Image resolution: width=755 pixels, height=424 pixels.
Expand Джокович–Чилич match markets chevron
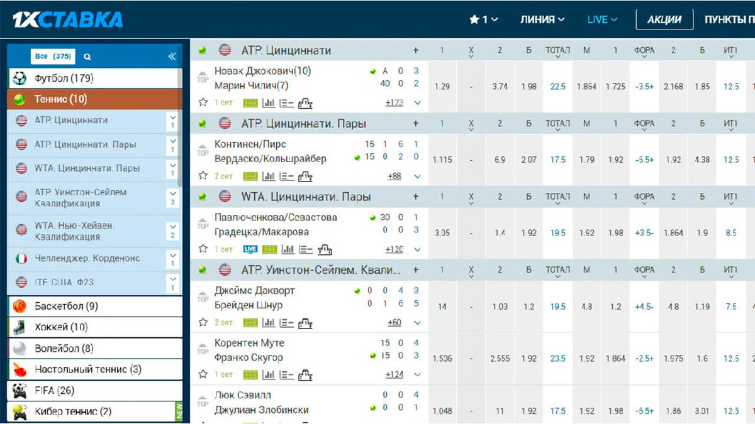[x=417, y=103]
